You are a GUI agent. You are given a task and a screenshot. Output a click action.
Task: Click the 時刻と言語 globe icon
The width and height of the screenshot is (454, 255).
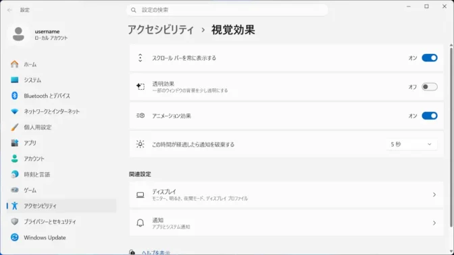coord(14,174)
